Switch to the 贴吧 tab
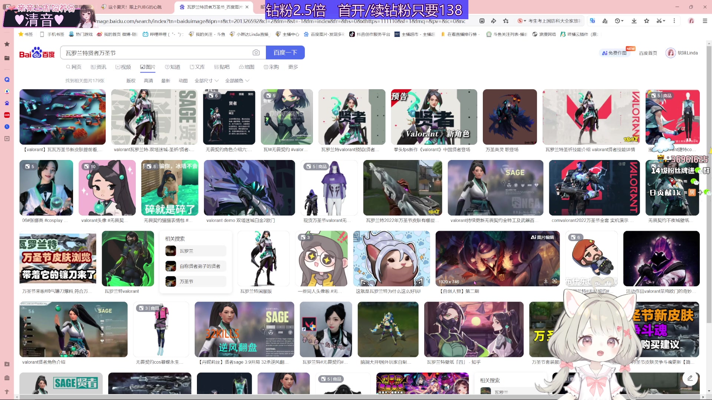The height and width of the screenshot is (400, 712). point(222,67)
